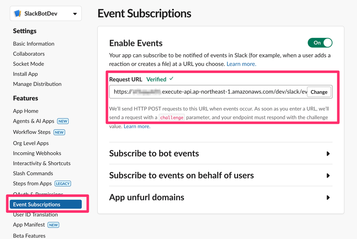The height and width of the screenshot is (239, 357).
Task: Turn off the Enable Events toggle
Action: click(320, 42)
